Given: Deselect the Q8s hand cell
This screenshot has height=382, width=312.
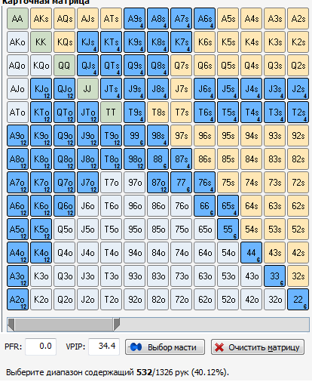Looking at the screenshot, I should 158,66.
